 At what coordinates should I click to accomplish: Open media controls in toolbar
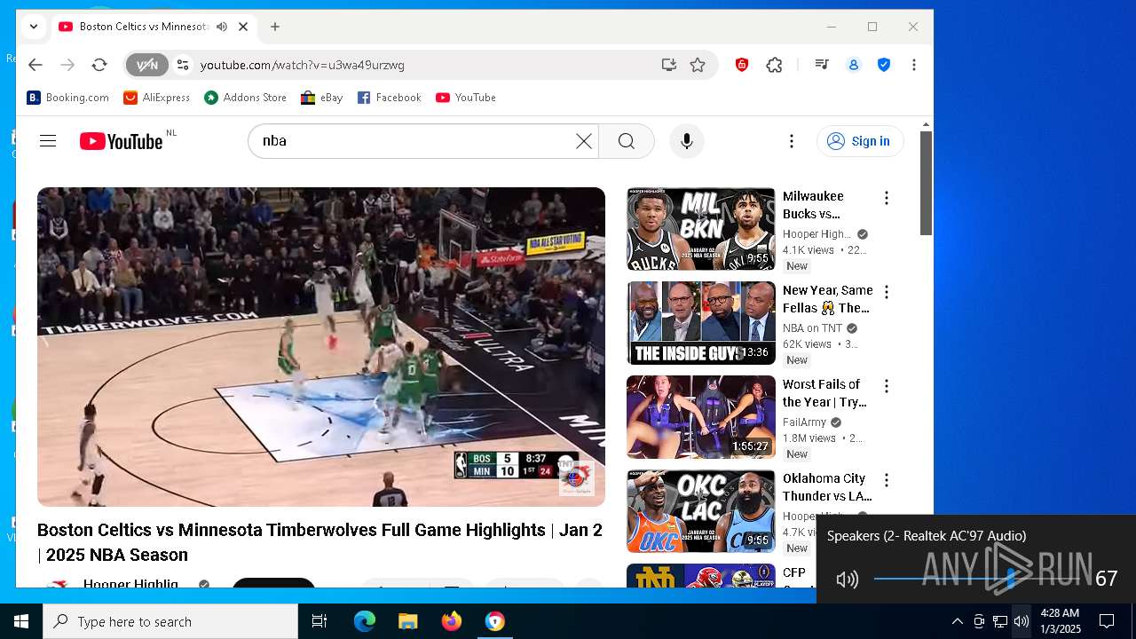[x=822, y=65]
